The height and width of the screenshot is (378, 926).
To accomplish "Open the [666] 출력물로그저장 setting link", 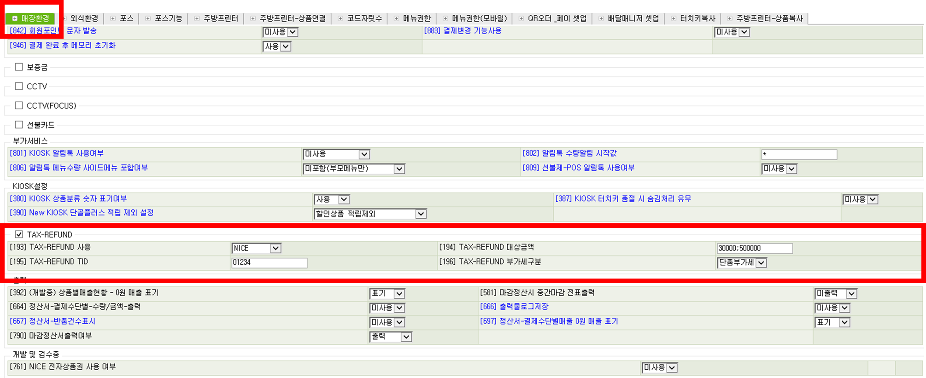I will pyautogui.click(x=514, y=307).
